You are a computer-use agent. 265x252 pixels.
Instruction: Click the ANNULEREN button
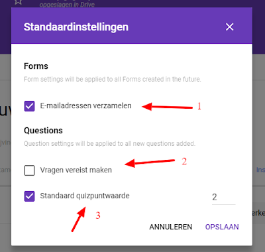click(171, 227)
